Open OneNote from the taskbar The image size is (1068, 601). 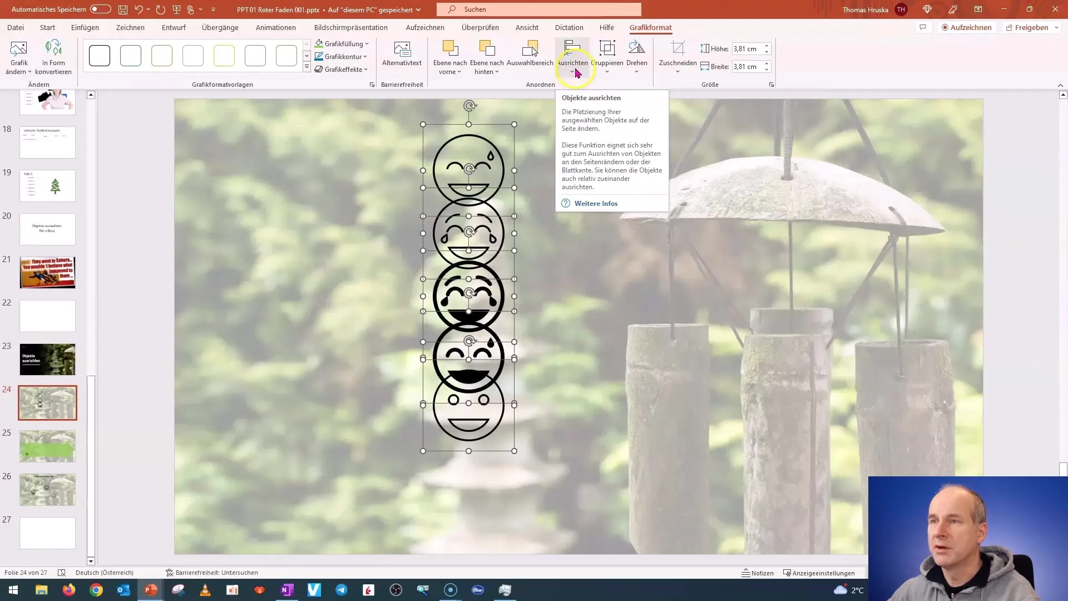point(287,590)
